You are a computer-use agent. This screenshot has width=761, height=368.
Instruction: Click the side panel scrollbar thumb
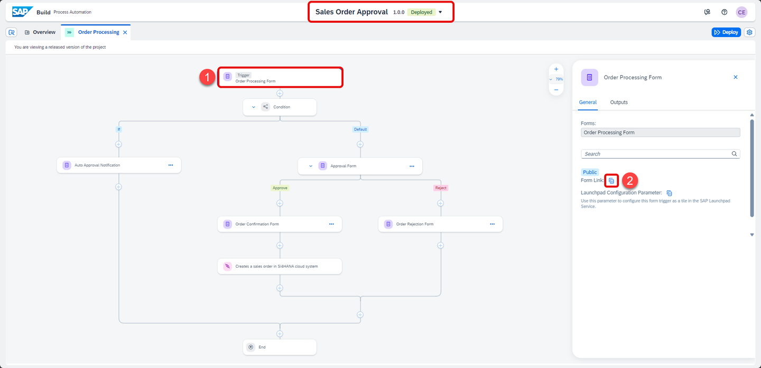tap(752, 168)
